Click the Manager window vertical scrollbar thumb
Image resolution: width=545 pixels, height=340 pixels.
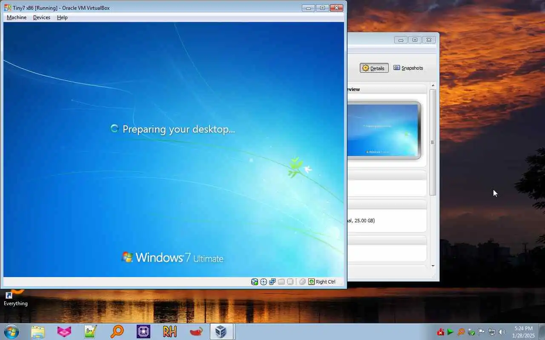click(x=433, y=142)
